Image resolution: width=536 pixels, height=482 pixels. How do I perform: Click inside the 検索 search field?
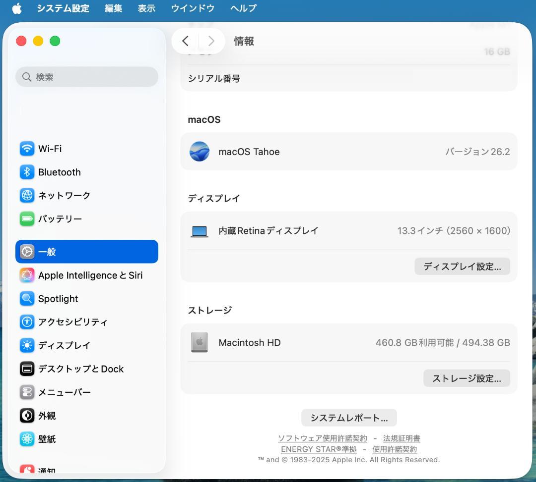coord(86,77)
